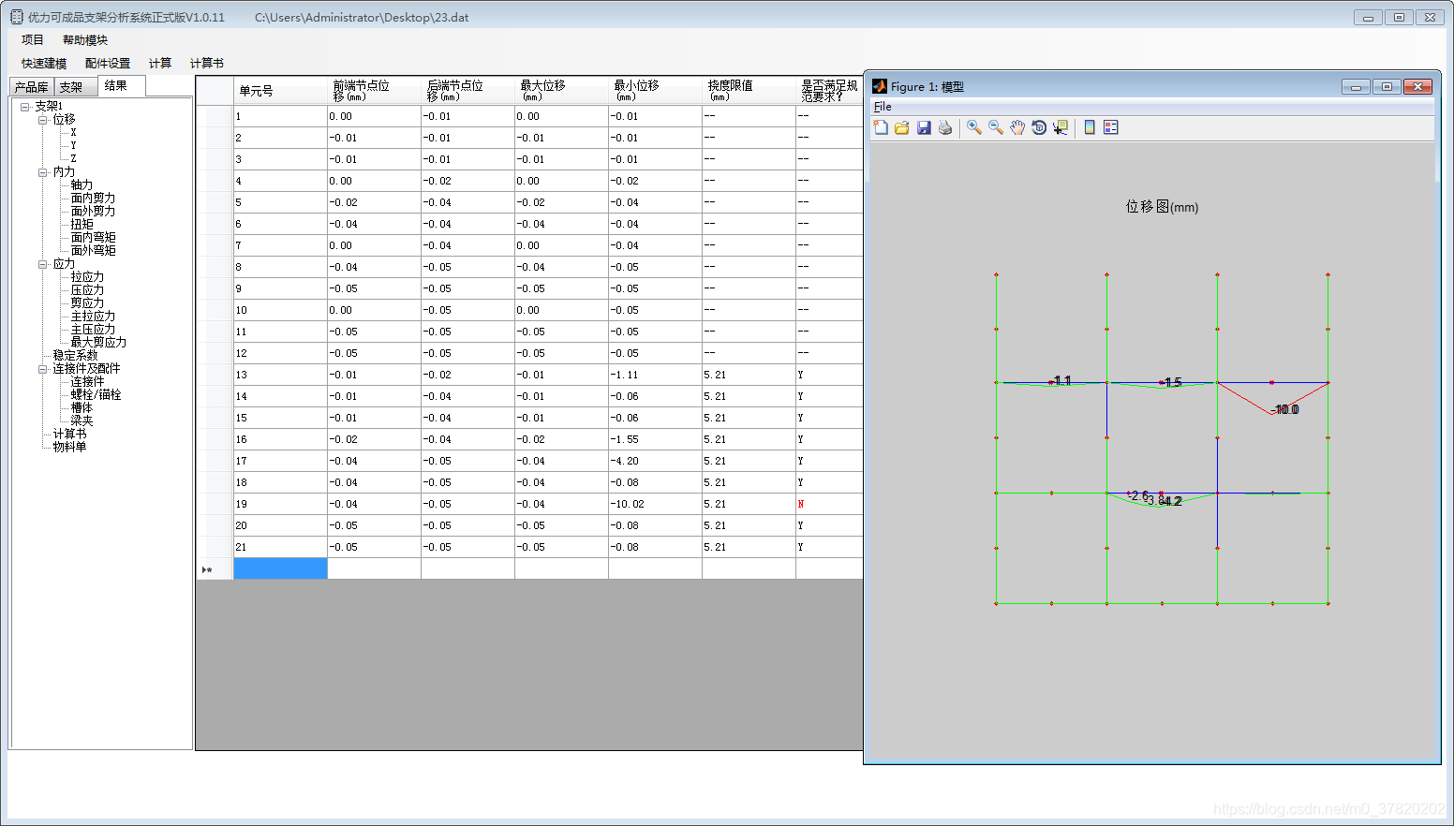Open the 计算书 menu item
The width and height of the screenshot is (1454, 826).
(207, 64)
